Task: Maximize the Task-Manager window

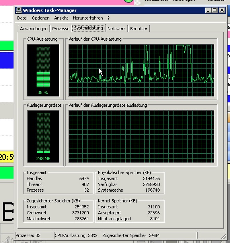Action: [214, 10]
